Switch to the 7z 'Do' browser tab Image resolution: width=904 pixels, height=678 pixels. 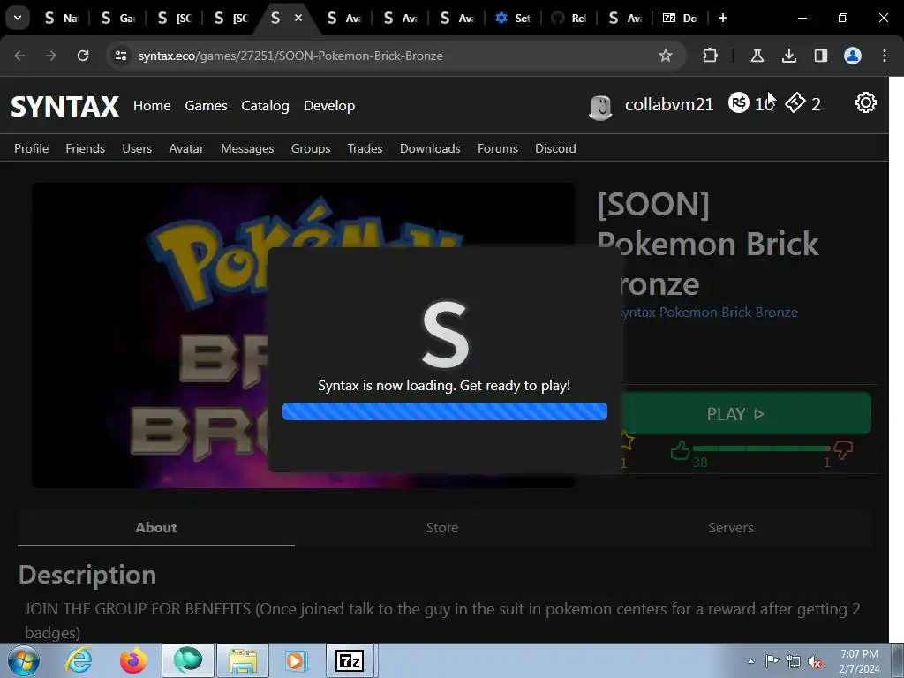[x=681, y=19]
